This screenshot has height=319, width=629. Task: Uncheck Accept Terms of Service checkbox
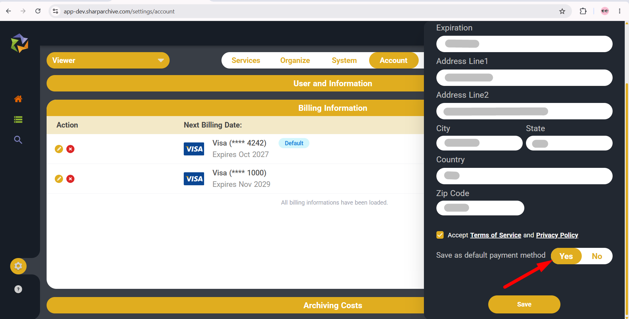click(440, 235)
